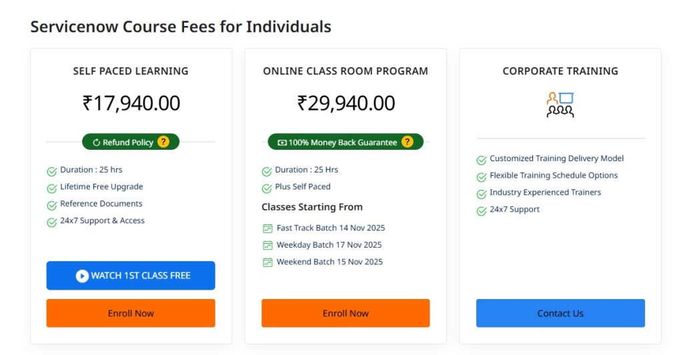Click checkmark beside Plus Self Paced
Image resolution: width=683 pixels, height=355 pixels.
(267, 188)
